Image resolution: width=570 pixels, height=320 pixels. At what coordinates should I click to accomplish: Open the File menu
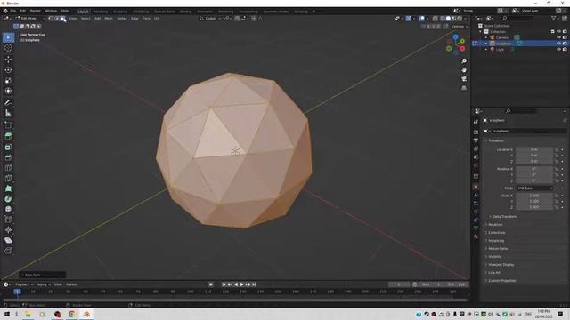[x=13, y=11]
